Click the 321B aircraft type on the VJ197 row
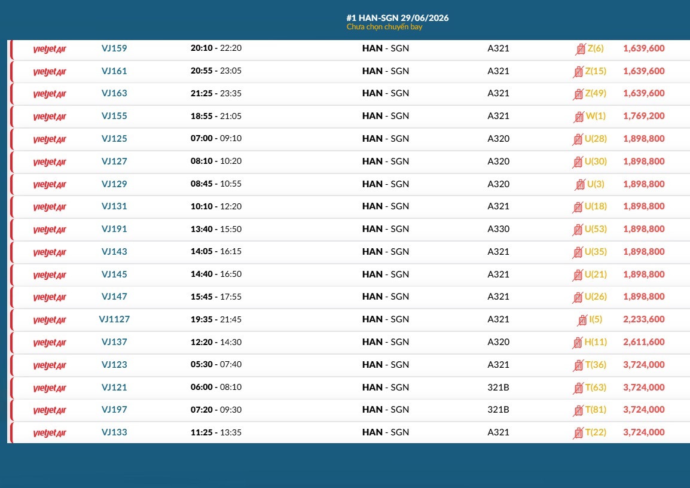This screenshot has width=690, height=488. pyautogui.click(x=498, y=410)
